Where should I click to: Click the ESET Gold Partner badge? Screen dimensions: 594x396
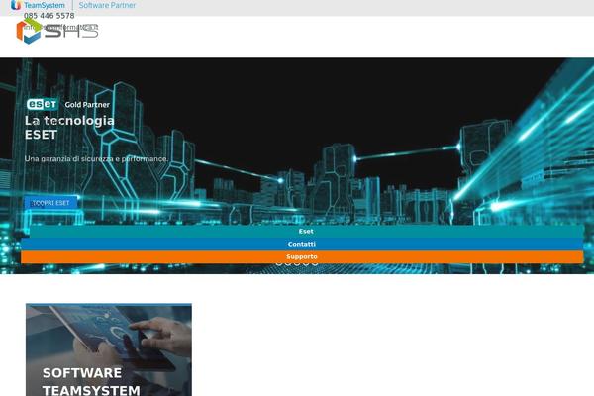pos(68,104)
